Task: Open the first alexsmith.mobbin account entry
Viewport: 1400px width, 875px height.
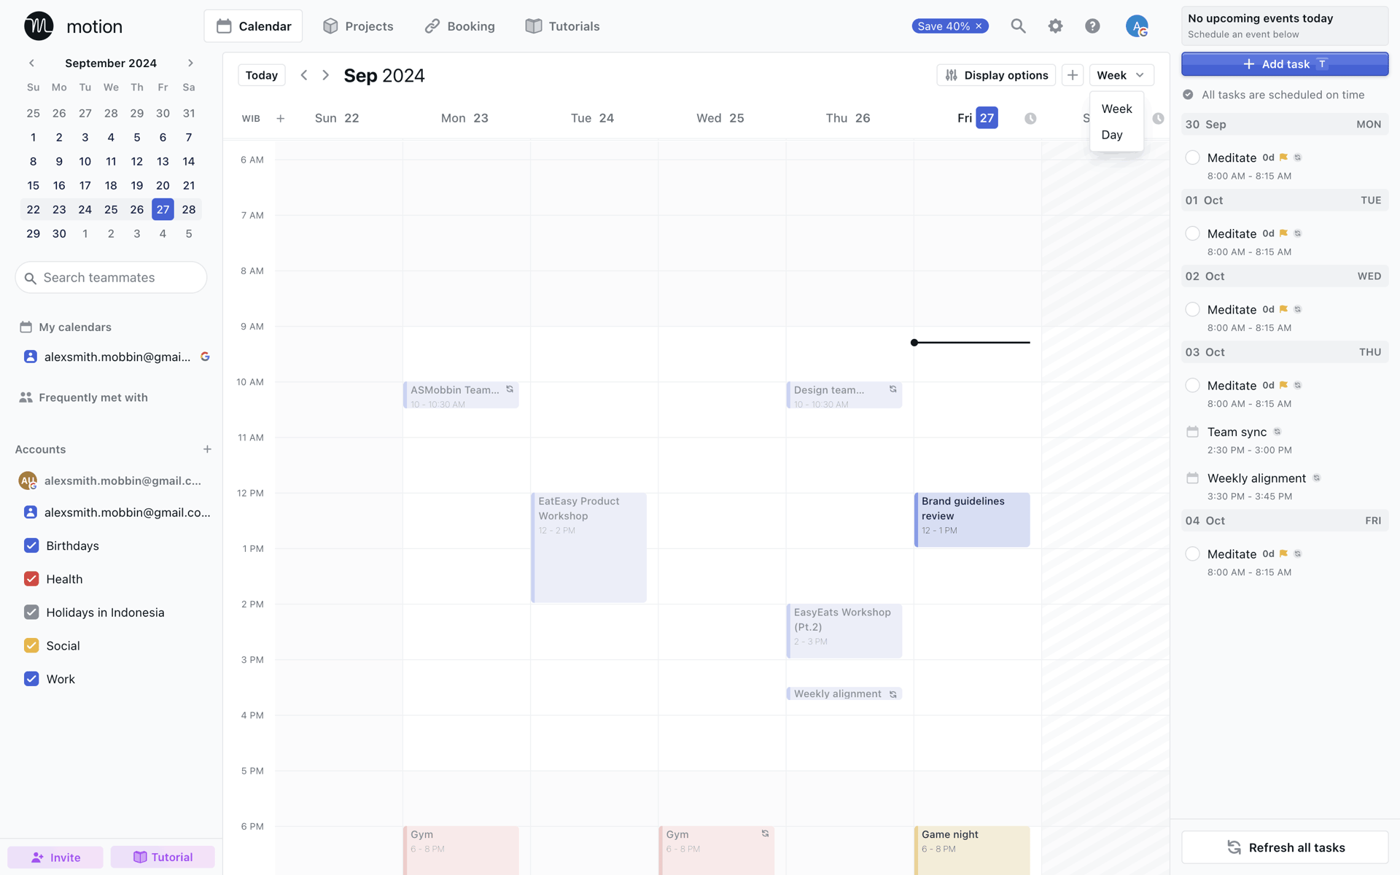Action: 111,481
